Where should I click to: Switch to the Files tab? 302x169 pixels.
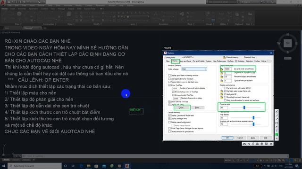pos(168,61)
